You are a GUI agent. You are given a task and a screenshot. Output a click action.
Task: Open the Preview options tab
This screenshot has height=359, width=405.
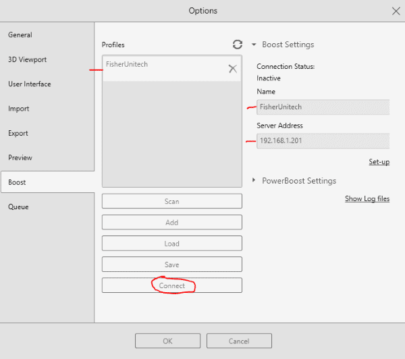coord(47,157)
